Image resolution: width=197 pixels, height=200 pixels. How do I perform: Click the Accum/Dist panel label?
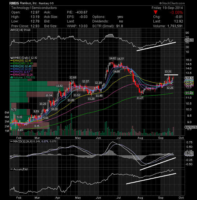coord(19,169)
